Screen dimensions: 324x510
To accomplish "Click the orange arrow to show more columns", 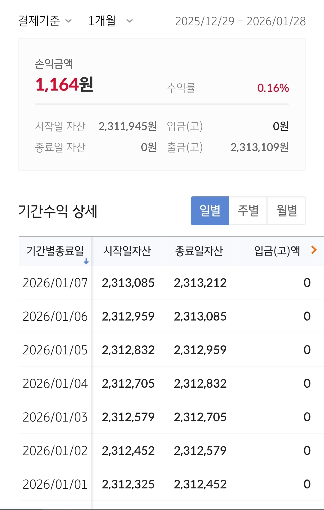I will pos(314,250).
